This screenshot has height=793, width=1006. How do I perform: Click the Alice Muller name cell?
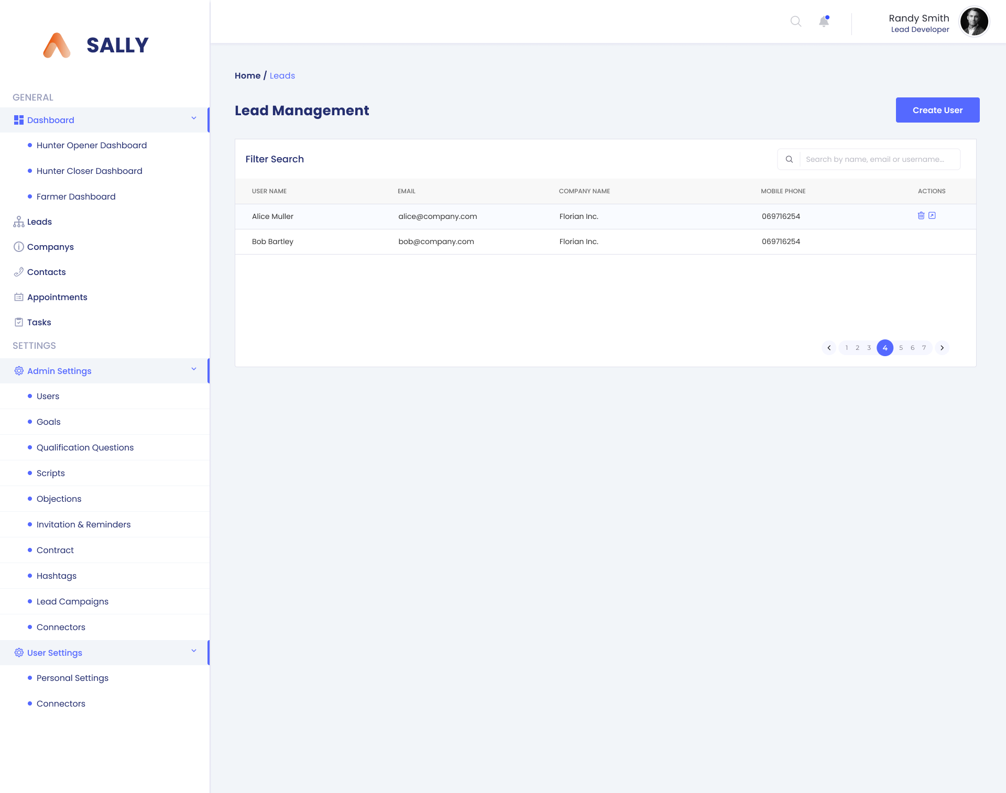[272, 216]
